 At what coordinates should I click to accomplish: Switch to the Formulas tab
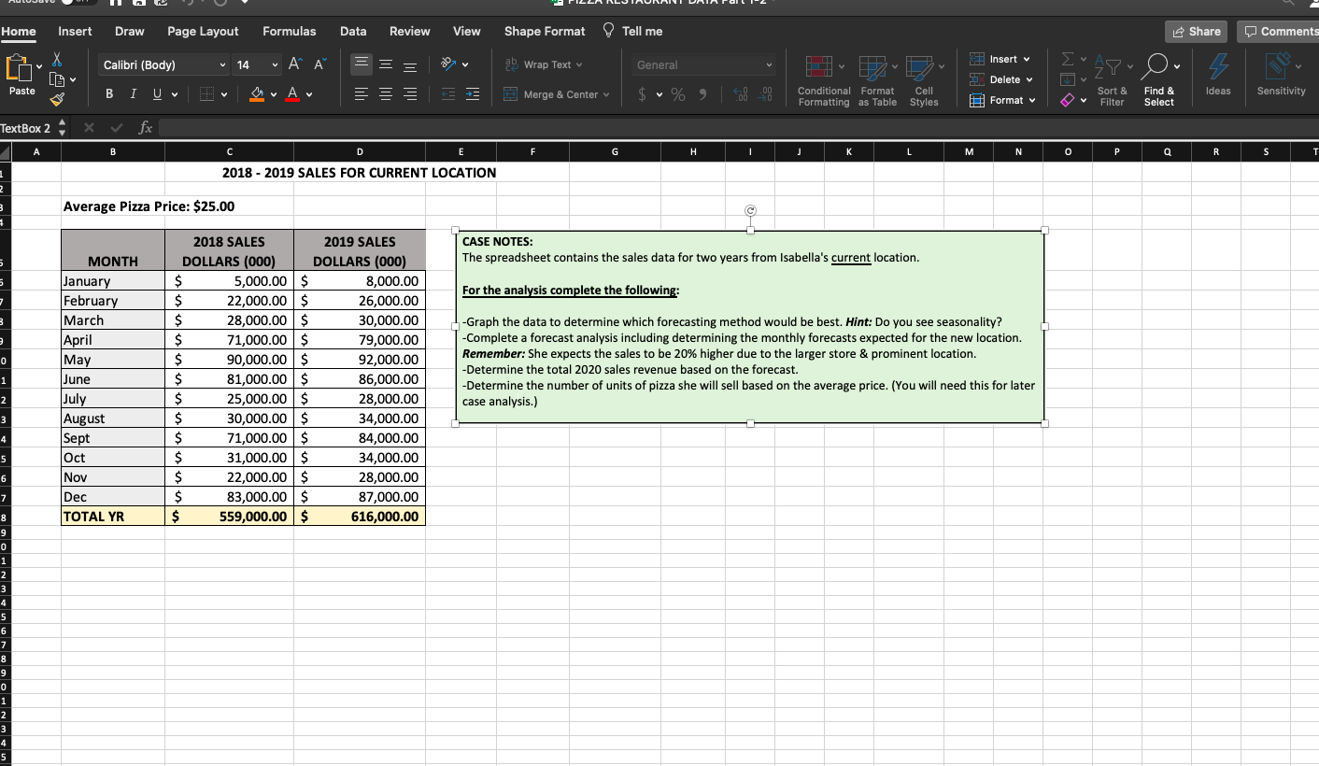pos(289,31)
